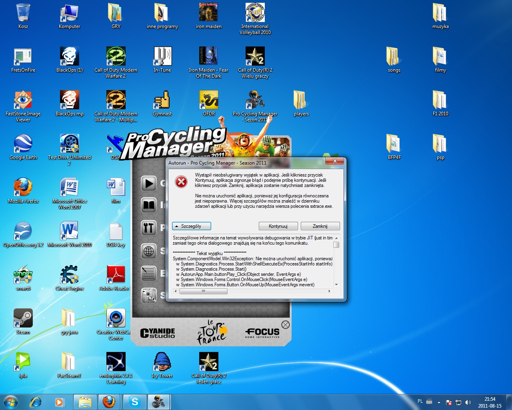Screen dimensions: 512x410
Task: Click the stage editor map icon
Action: [x=148, y=296]
